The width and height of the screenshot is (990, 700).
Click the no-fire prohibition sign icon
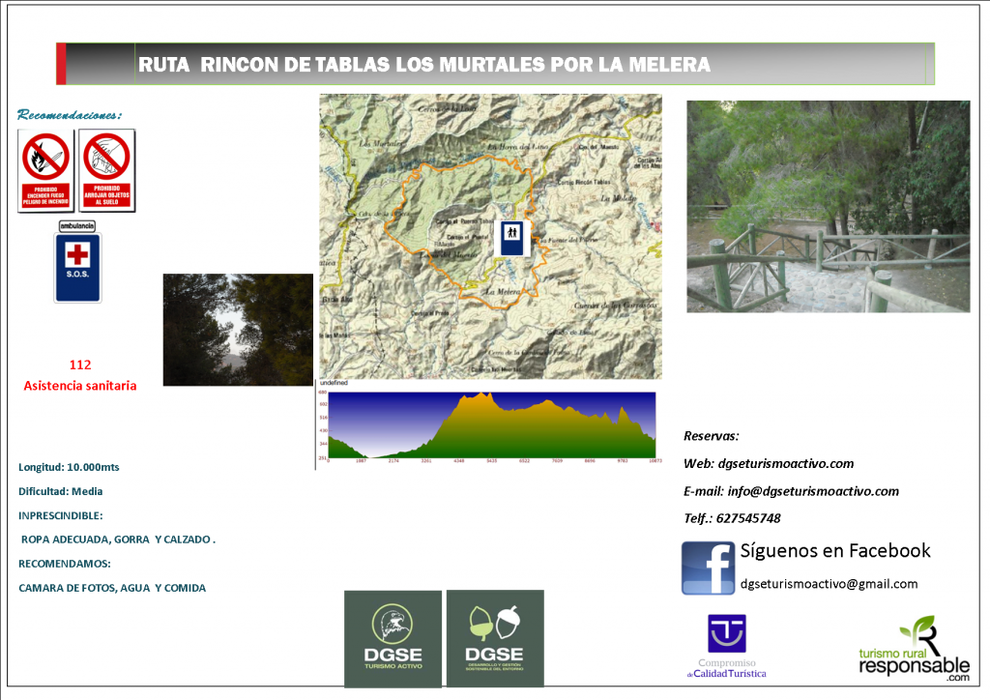coord(46,171)
